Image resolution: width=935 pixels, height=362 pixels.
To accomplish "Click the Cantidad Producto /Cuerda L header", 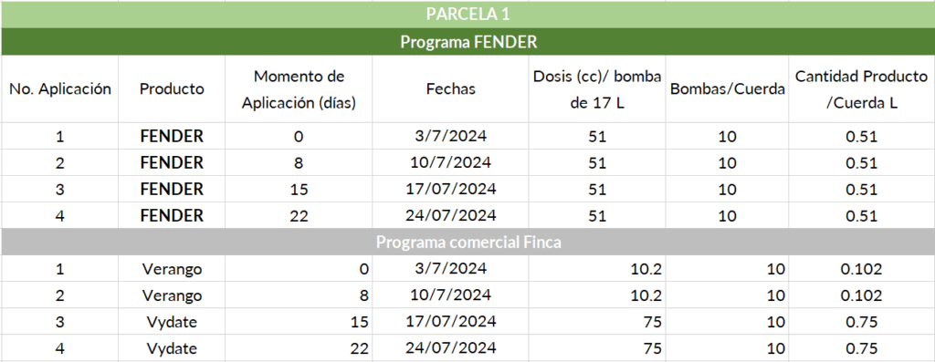I will click(862, 89).
